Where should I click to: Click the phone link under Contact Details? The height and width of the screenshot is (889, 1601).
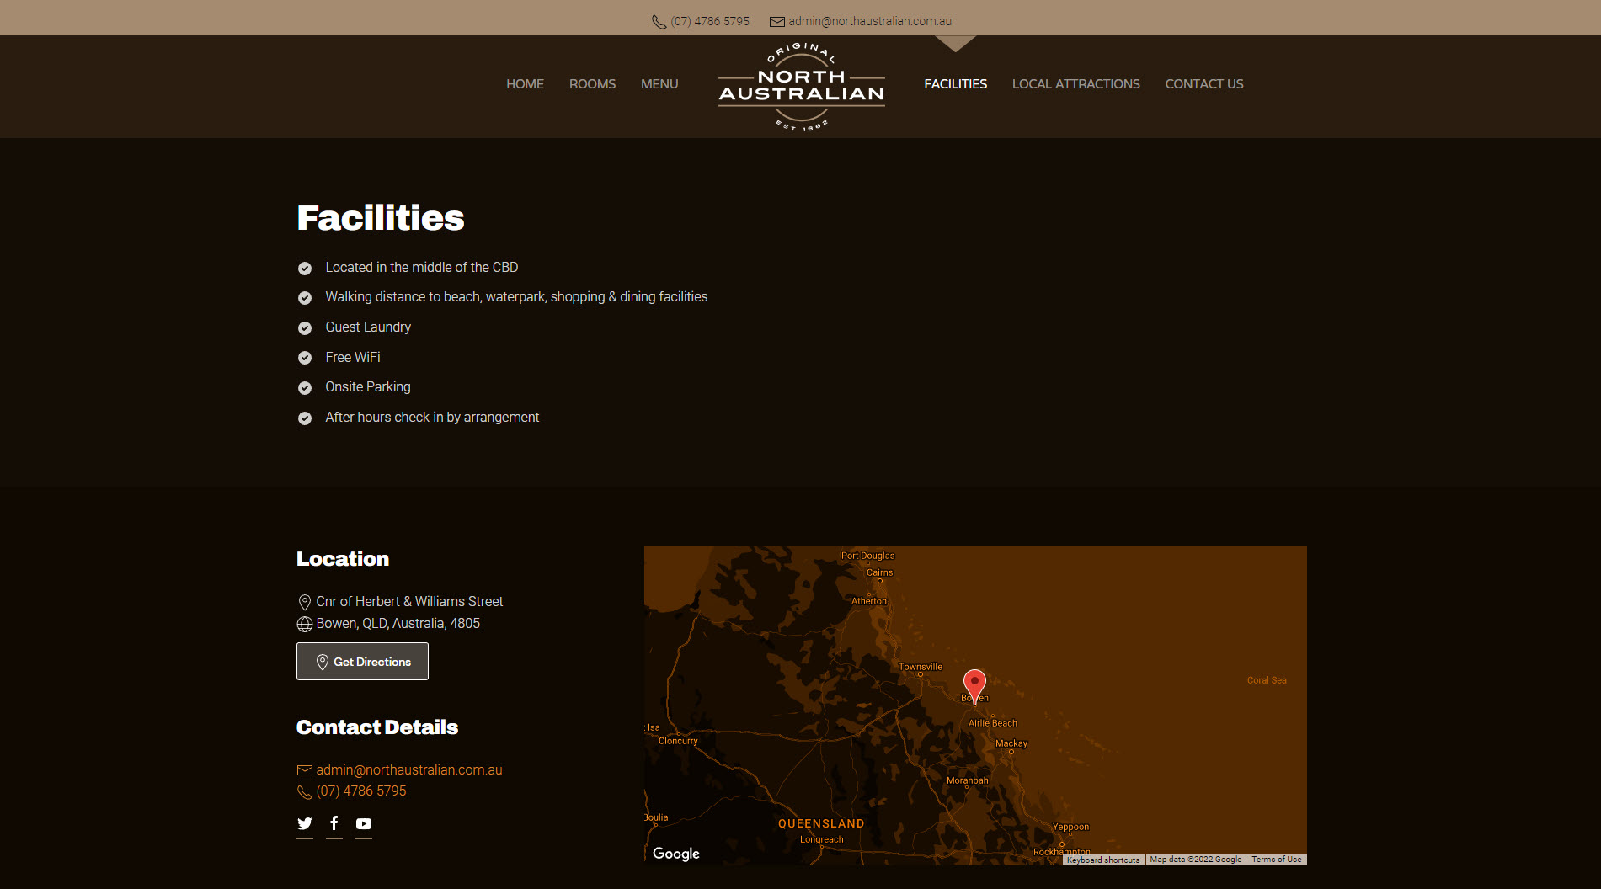(361, 791)
